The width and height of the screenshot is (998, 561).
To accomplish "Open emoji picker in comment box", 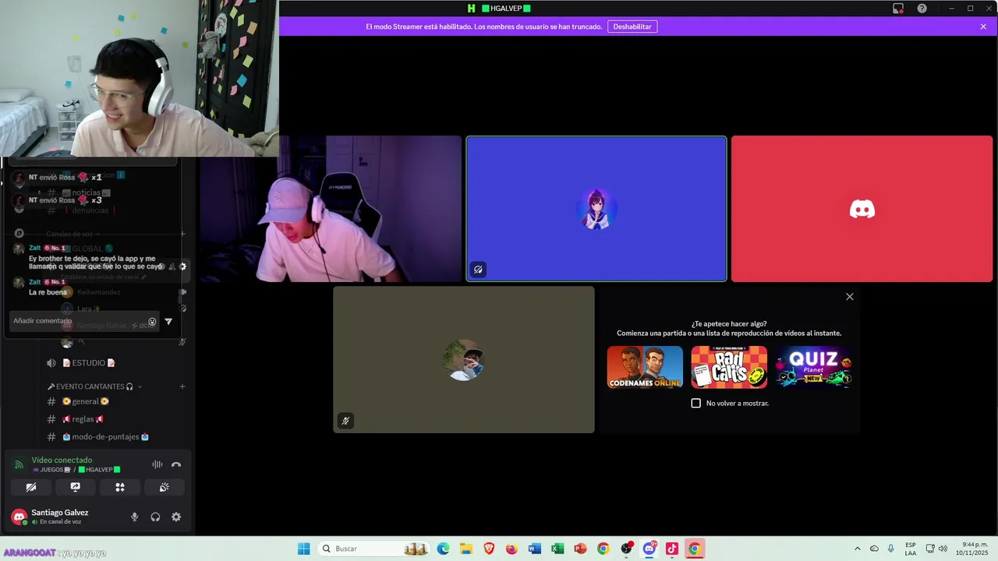I will click(x=152, y=321).
